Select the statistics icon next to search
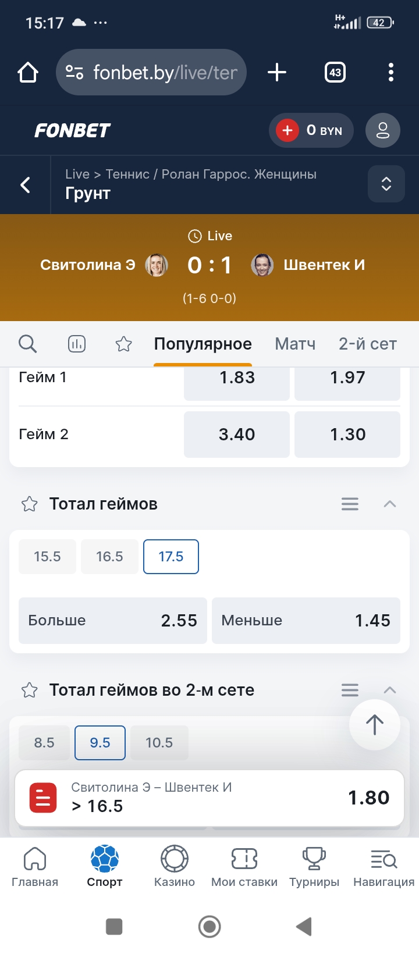Image resolution: width=419 pixels, height=954 pixels. (76, 344)
